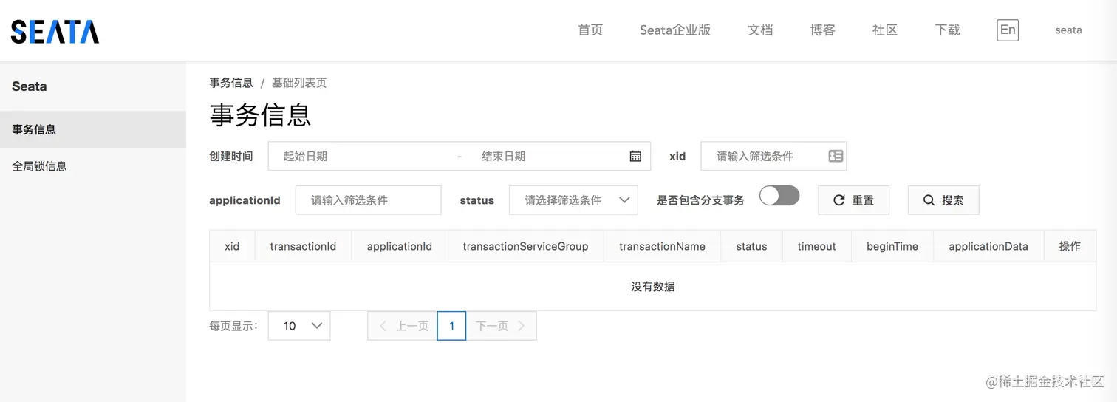
Task: Click the 没有数据 empty table message
Action: 652,286
